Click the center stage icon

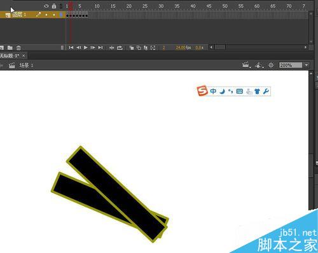point(271,65)
